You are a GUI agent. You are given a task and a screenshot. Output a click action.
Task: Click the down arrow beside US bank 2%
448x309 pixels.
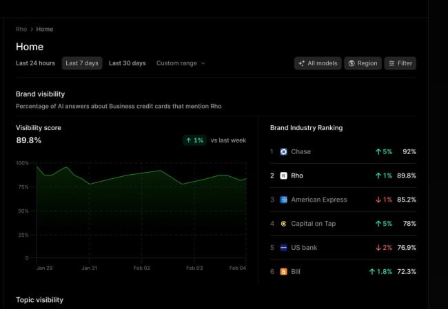(x=378, y=248)
